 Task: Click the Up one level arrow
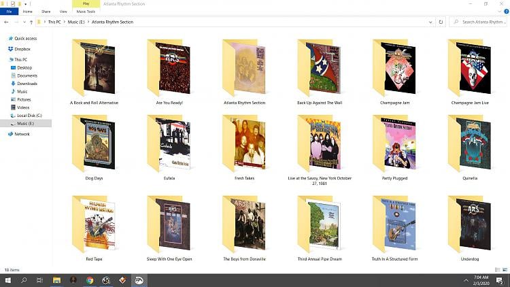(31, 22)
